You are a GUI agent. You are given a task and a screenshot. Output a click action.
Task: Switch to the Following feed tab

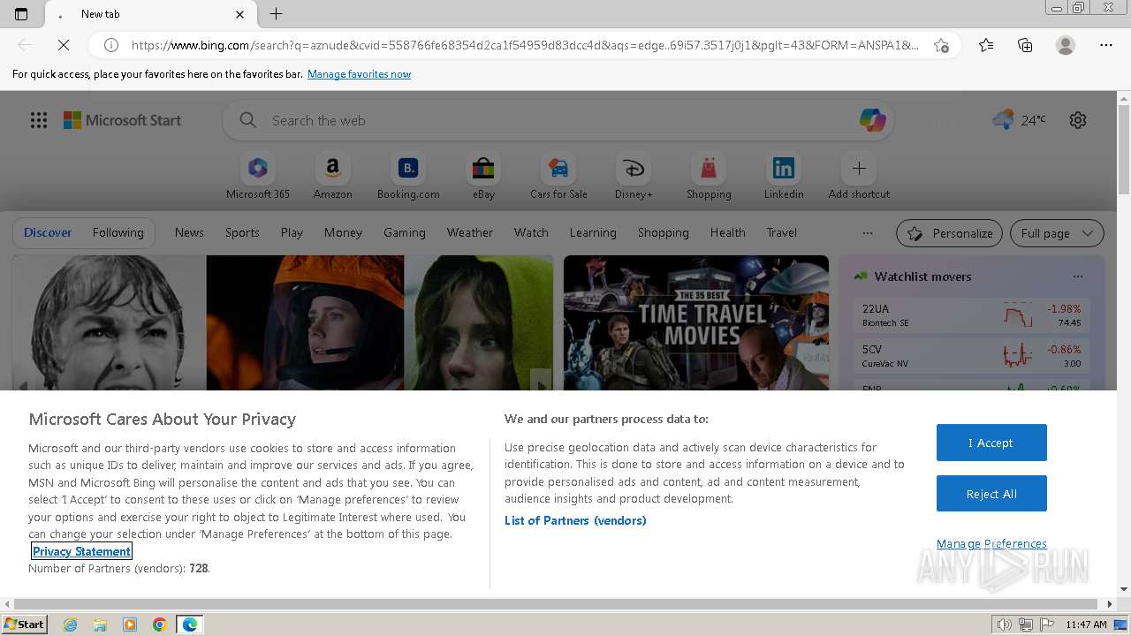[118, 232]
